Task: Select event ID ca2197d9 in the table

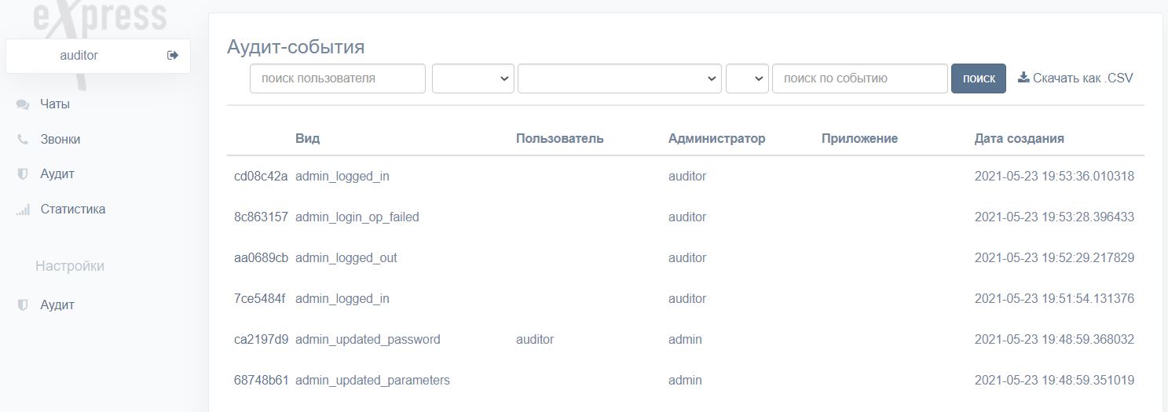Action: tap(261, 340)
